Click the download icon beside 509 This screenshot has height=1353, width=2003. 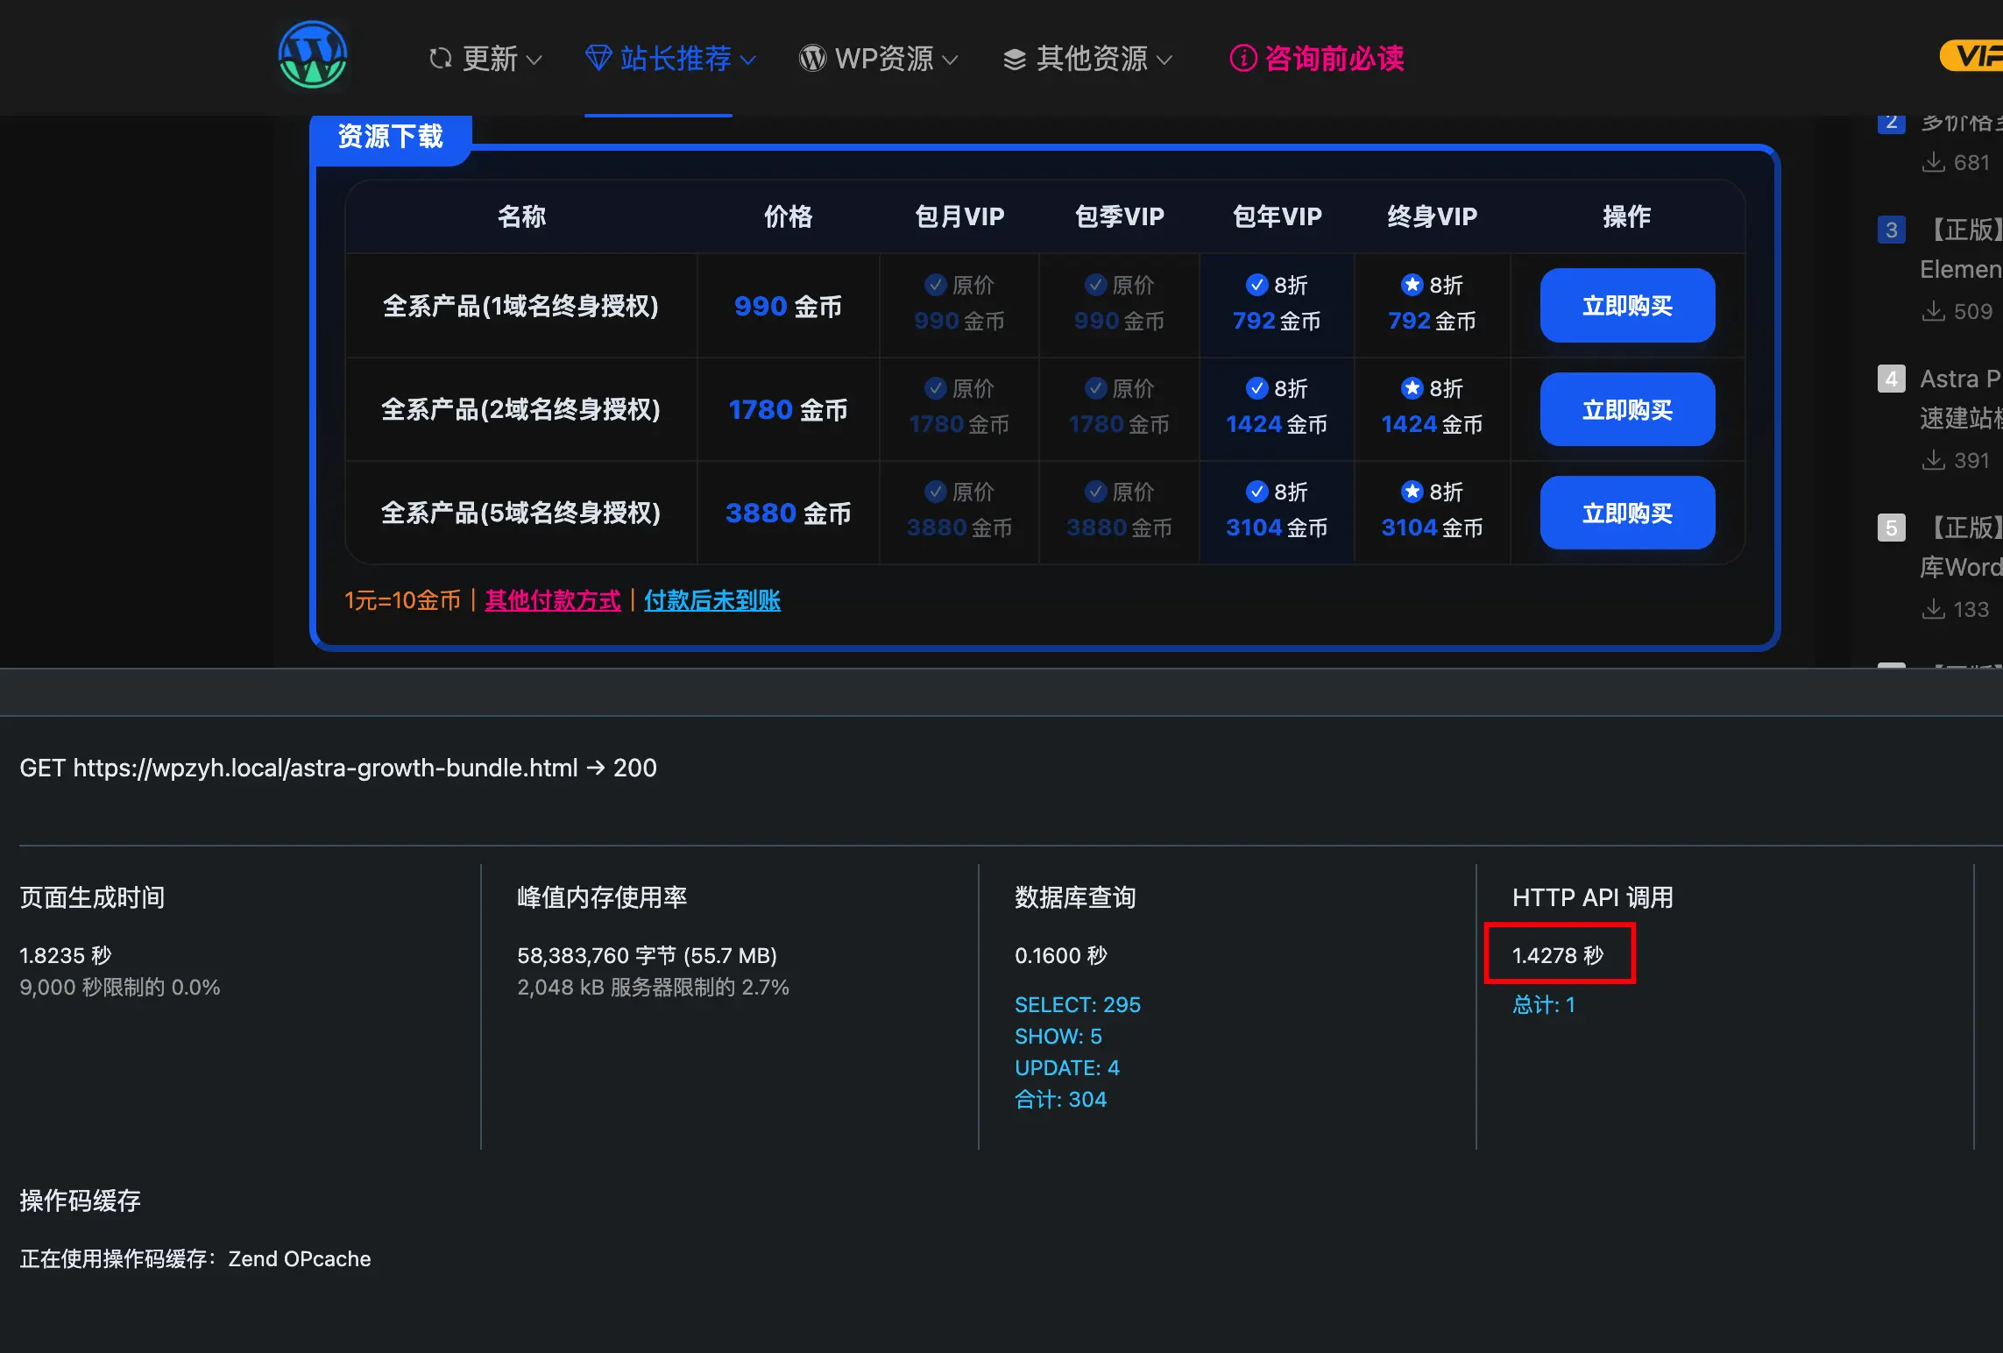(1933, 311)
